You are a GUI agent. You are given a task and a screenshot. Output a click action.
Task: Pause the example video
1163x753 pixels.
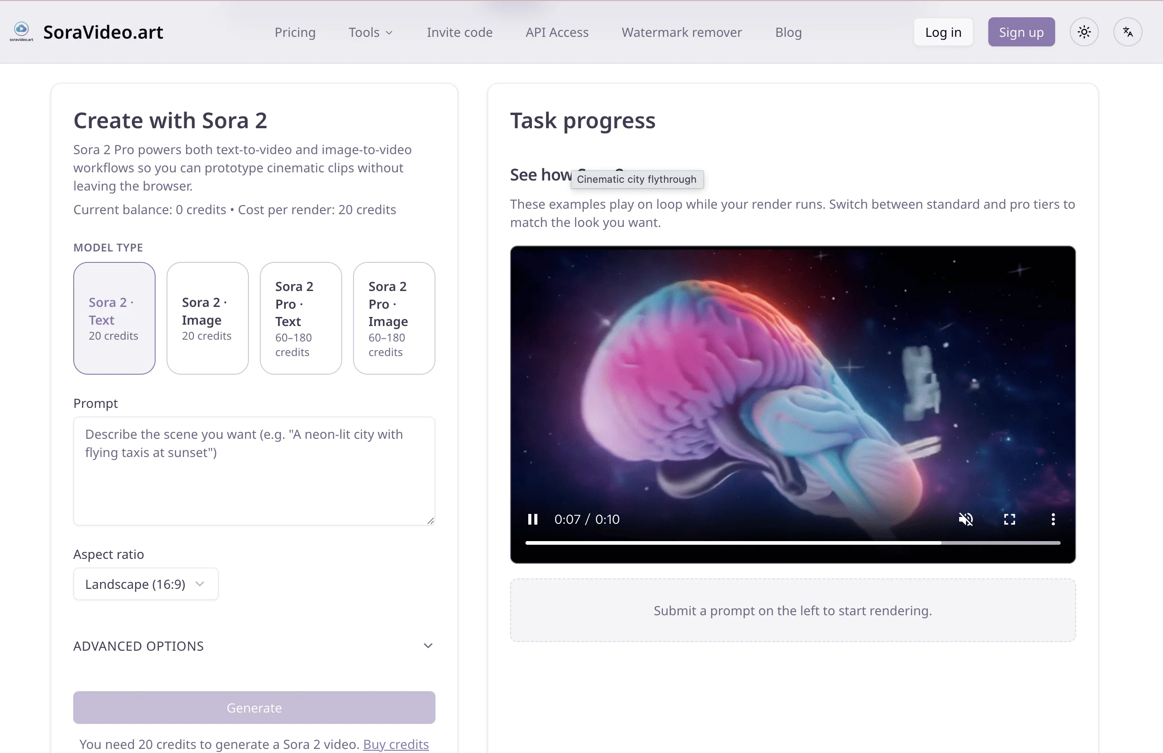coord(533,519)
